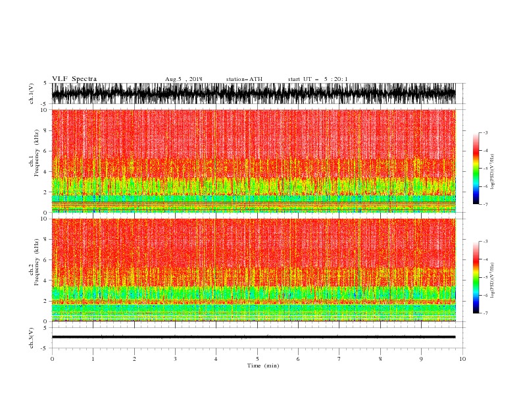This screenshot has width=521, height=403.
Task: Click inside the ch.1 voltage waveform panel
Action: [x=253, y=94]
